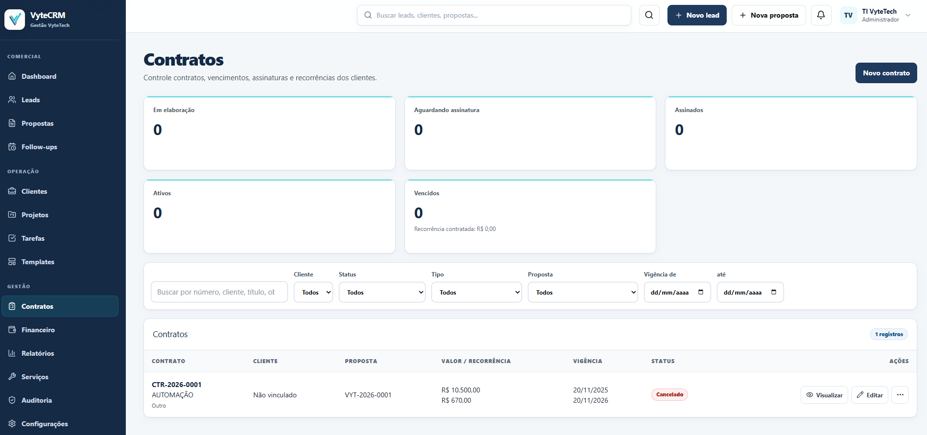
Task: Click the Novo contrato button
Action: 886,73
